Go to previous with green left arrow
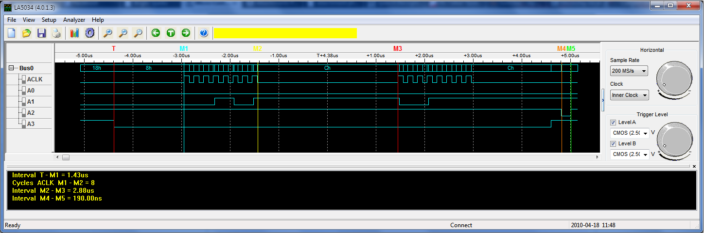This screenshot has width=704, height=233. pyautogui.click(x=156, y=33)
